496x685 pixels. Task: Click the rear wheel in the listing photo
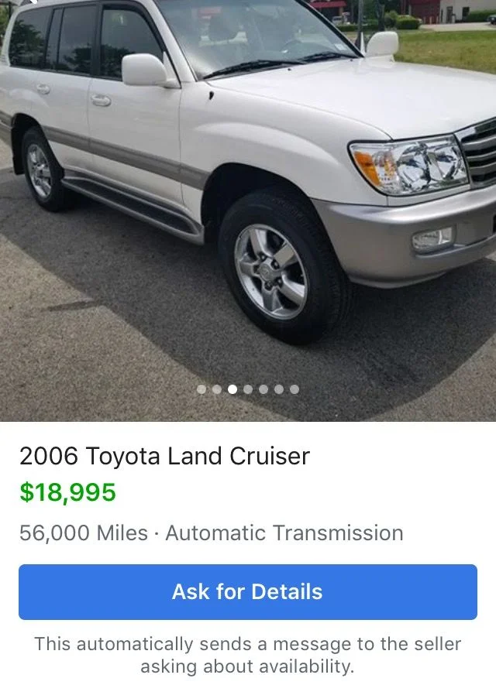coord(42,170)
